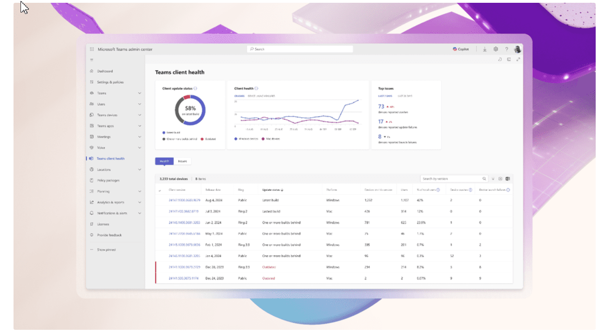Image resolution: width=605 pixels, height=334 pixels.
Task: Click the 58% donut chart center
Action: coord(190,110)
